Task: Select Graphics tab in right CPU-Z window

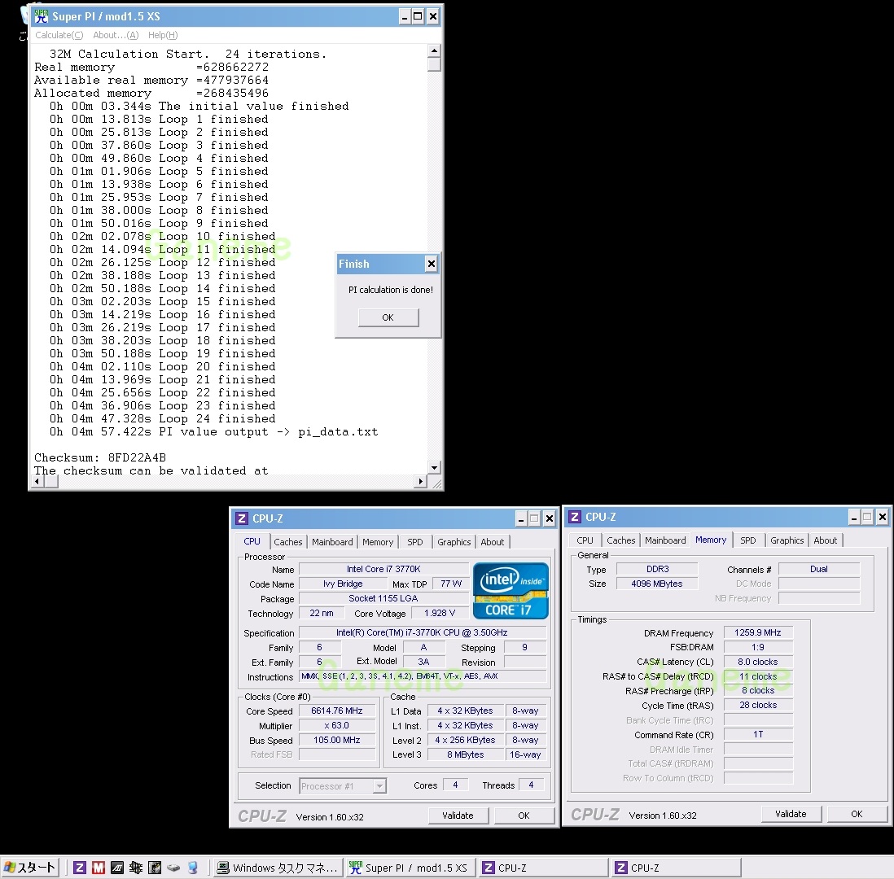Action: [787, 540]
